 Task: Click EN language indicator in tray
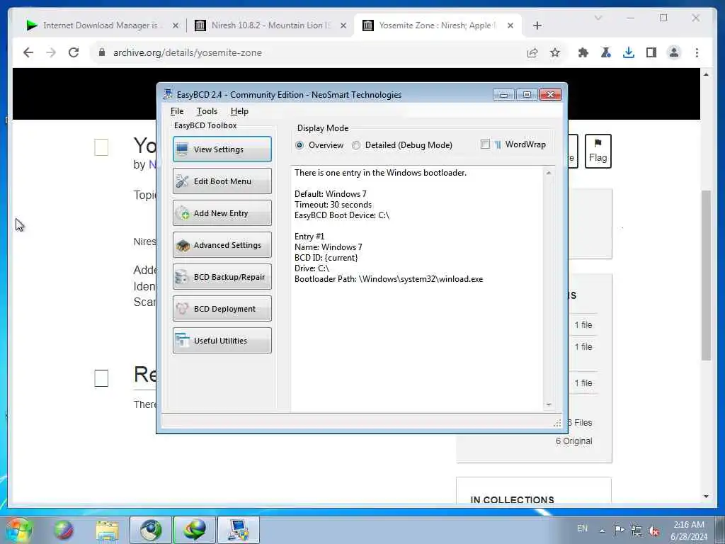pos(582,528)
